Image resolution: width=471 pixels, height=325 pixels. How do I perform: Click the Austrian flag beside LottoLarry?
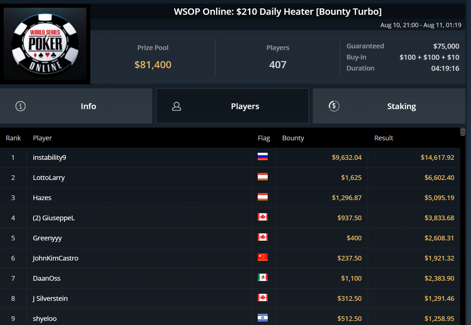click(x=263, y=177)
